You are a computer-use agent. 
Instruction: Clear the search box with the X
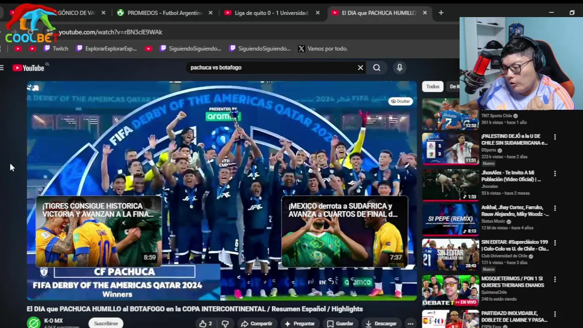click(x=360, y=67)
